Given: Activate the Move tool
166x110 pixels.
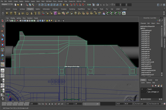Looking at the screenshot, I should tap(2, 35).
